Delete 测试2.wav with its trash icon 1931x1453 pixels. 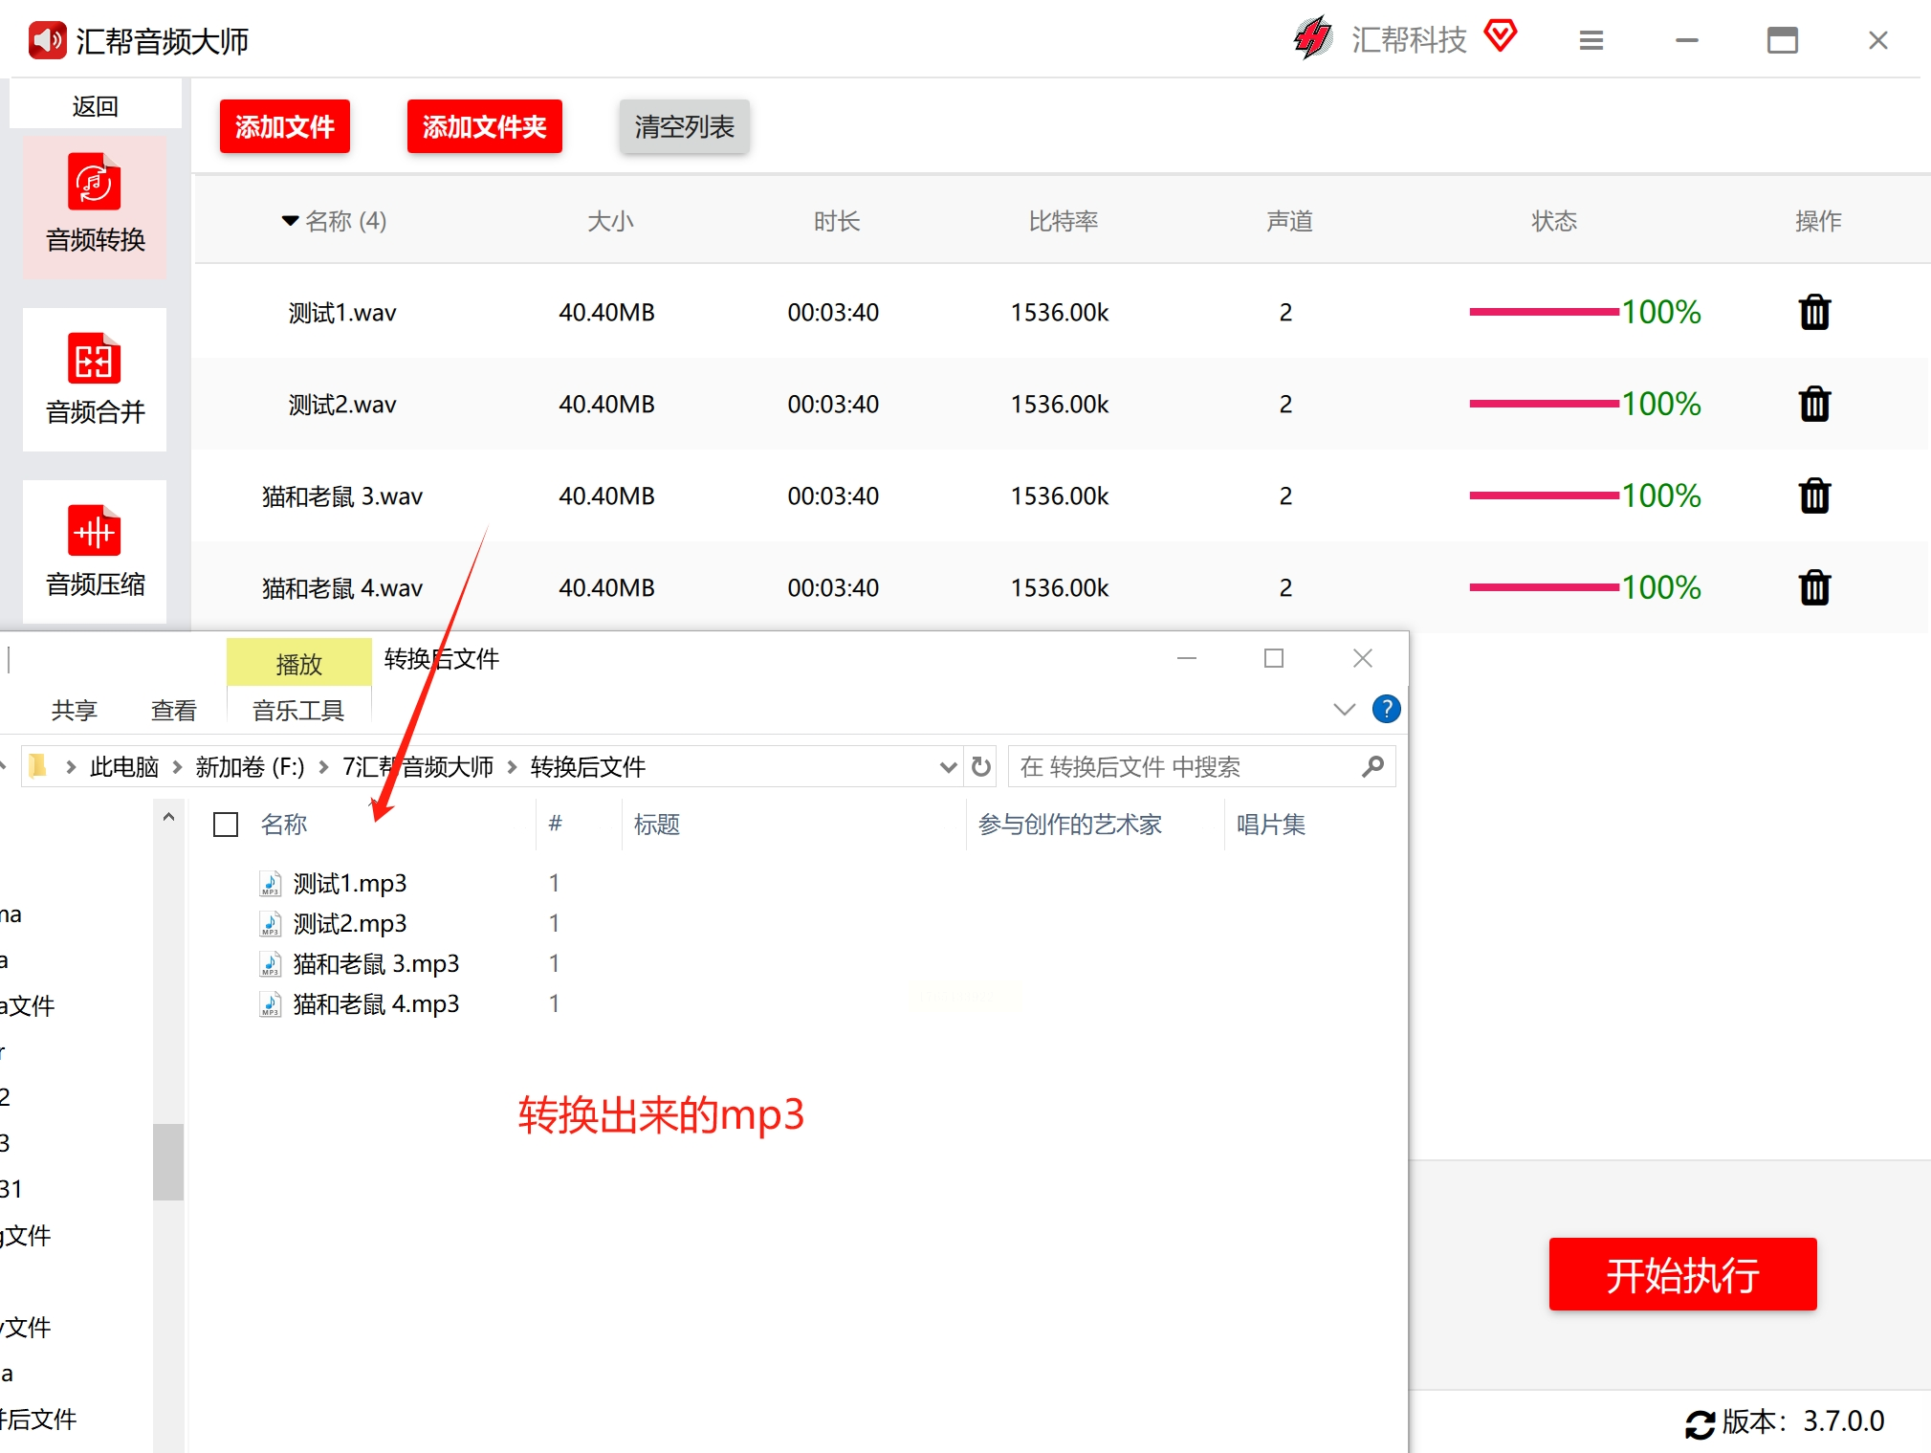pos(1813,405)
